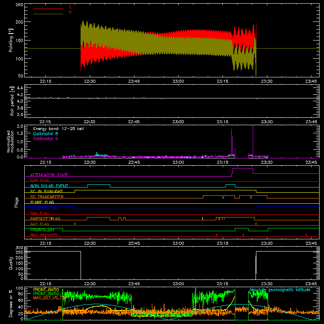Click the Flags axis title

(16, 202)
